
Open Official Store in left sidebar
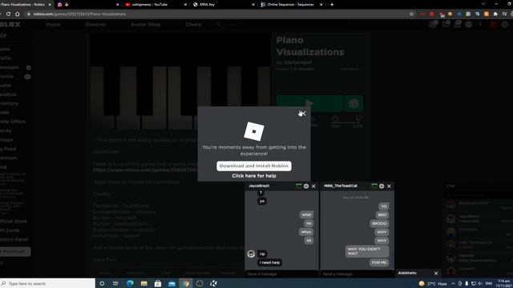click(14, 222)
